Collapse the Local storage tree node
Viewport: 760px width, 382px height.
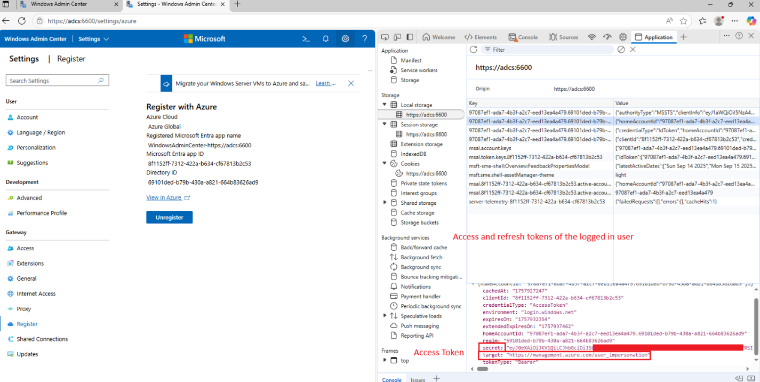(385, 105)
